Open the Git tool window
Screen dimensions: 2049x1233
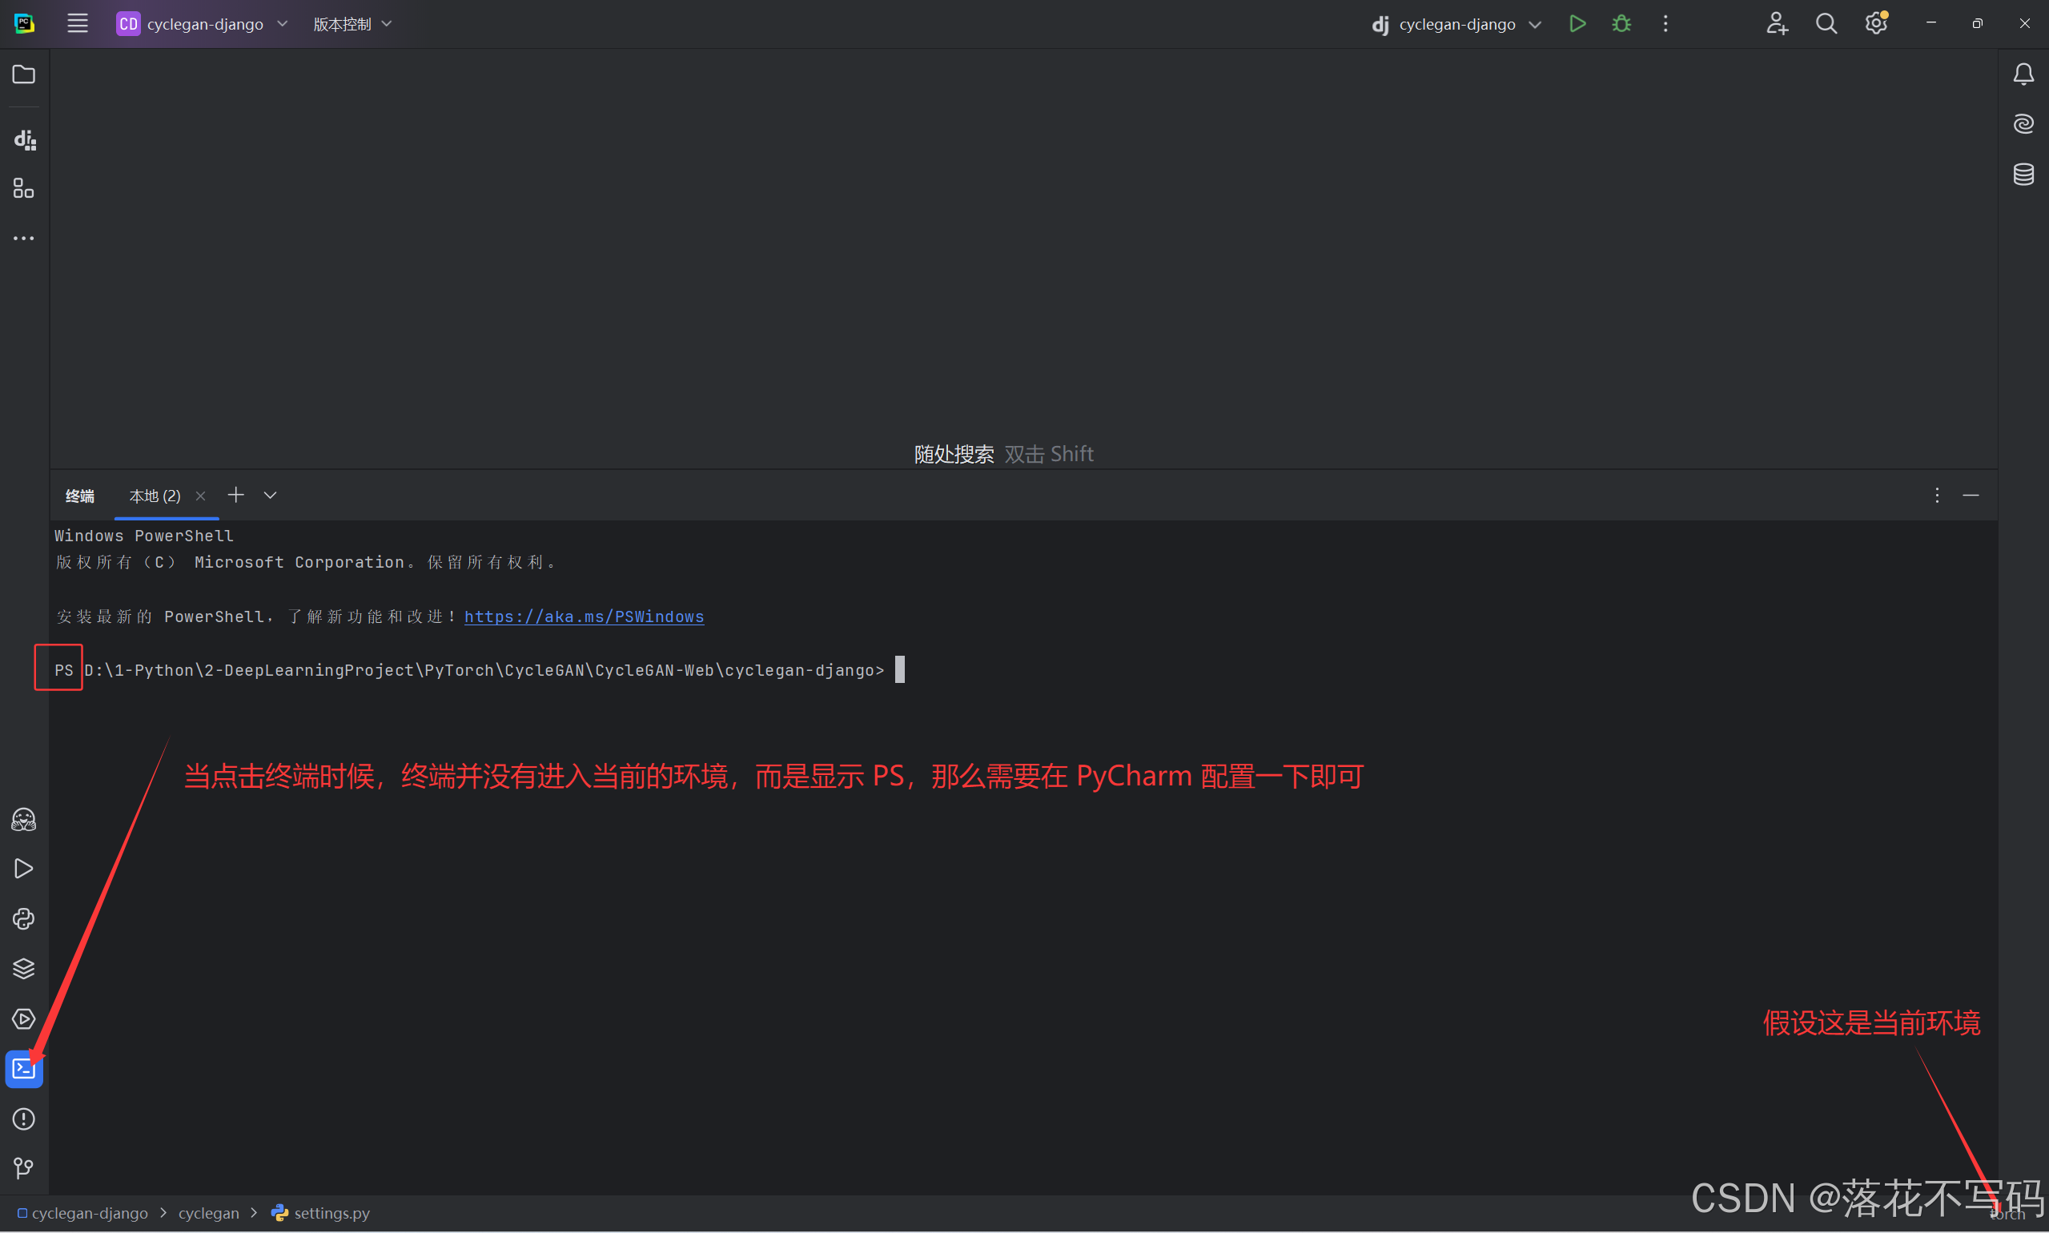(24, 1168)
